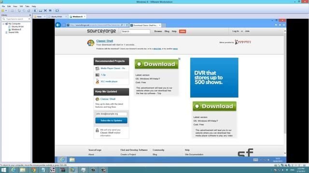Image resolution: width=309 pixels, height=173 pixels.
Task: Select the Download Classic Shell browser tab
Action: coord(145,25)
